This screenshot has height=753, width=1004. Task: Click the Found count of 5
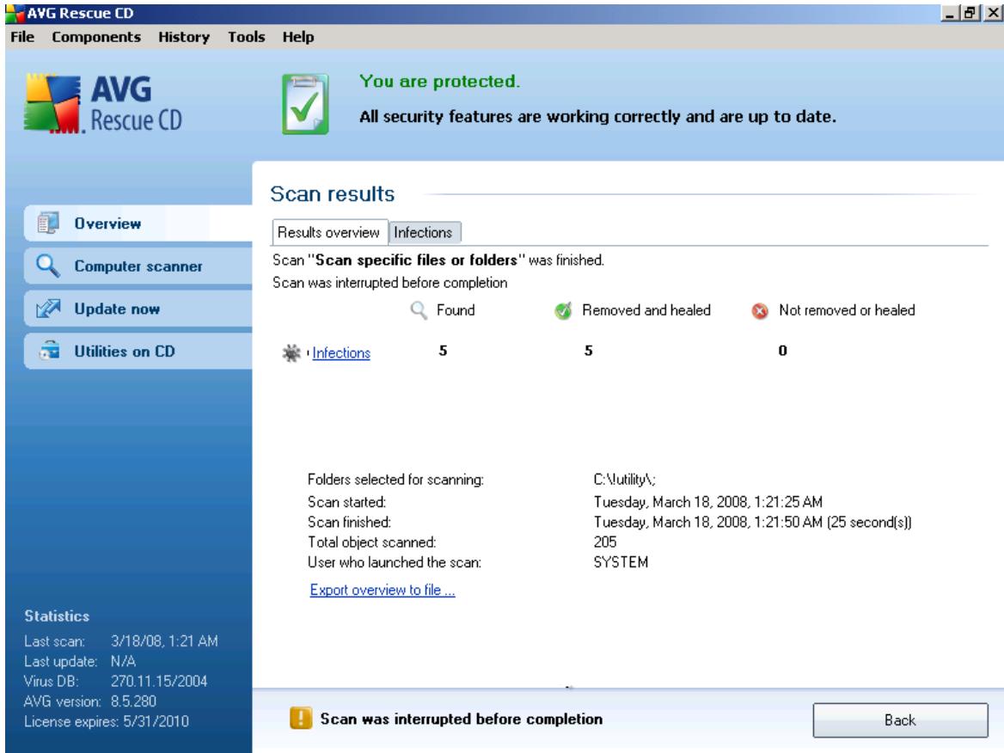[443, 350]
